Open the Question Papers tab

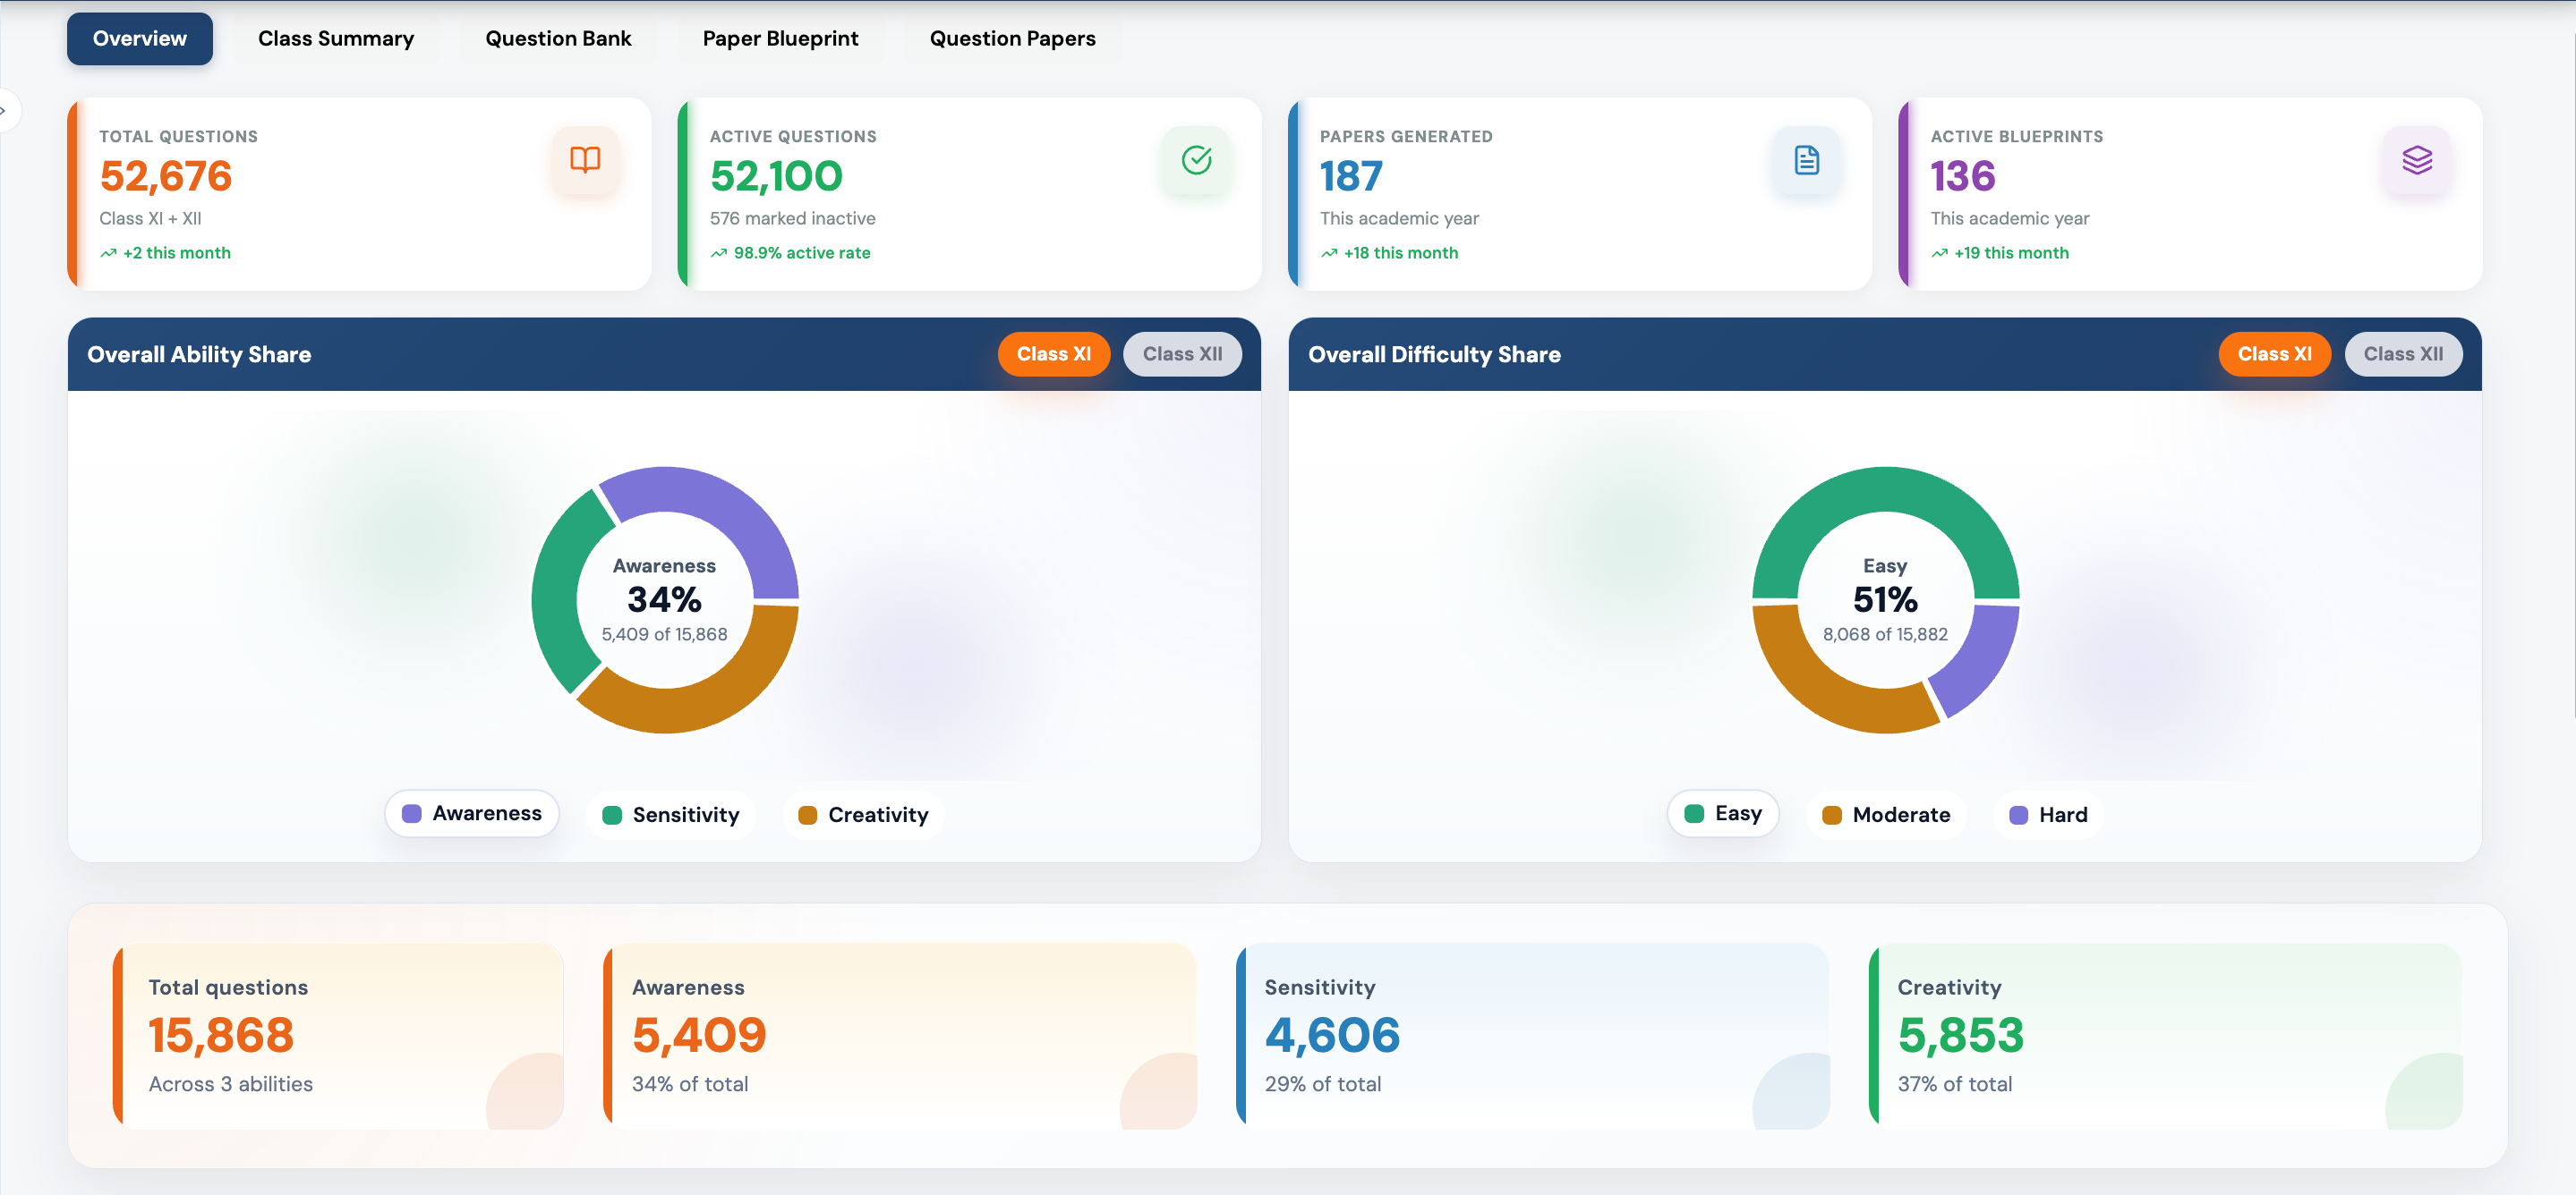pos(1012,39)
